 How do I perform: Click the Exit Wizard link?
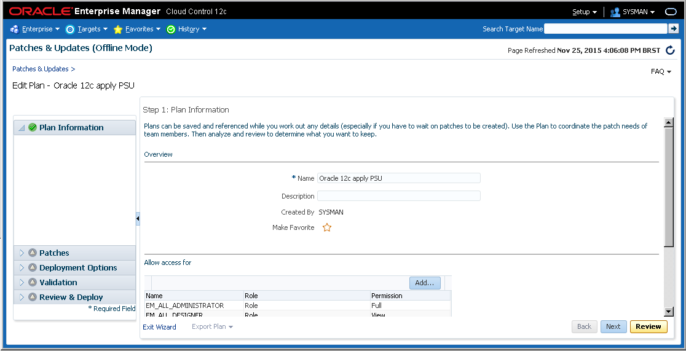(160, 327)
